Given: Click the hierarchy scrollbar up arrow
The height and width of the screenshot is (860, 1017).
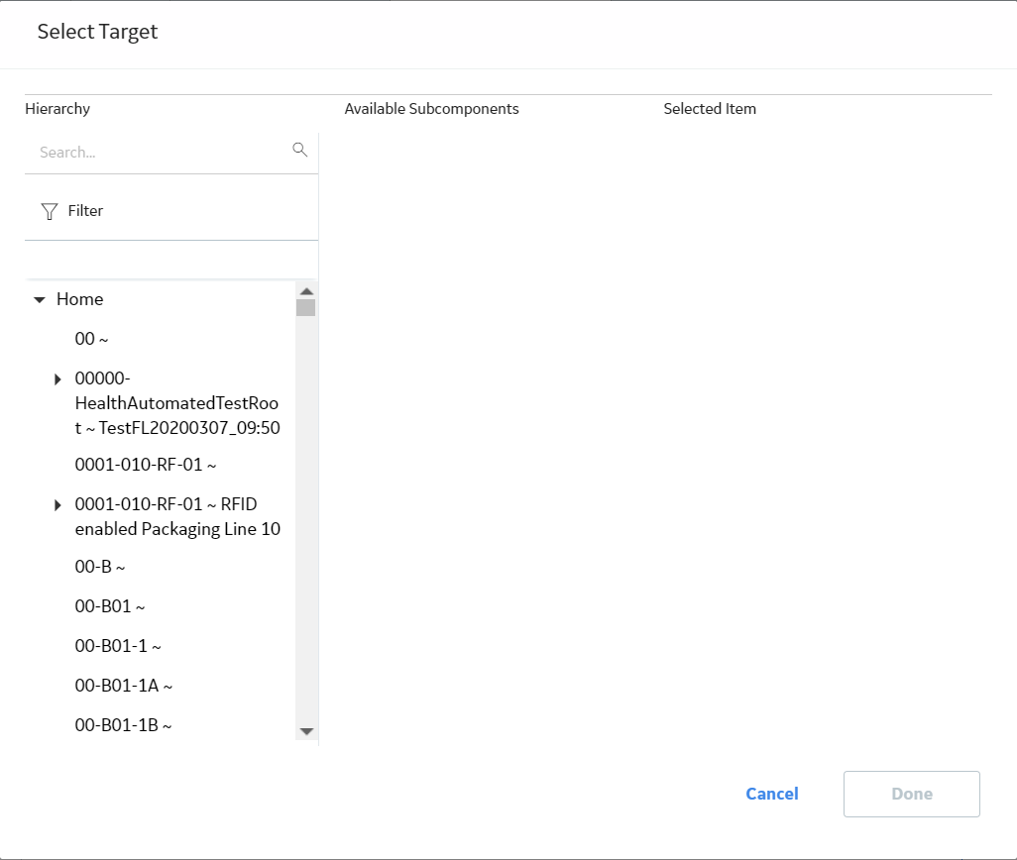Looking at the screenshot, I should pos(307,291).
